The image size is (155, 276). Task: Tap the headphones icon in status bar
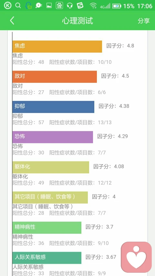[70, 6]
